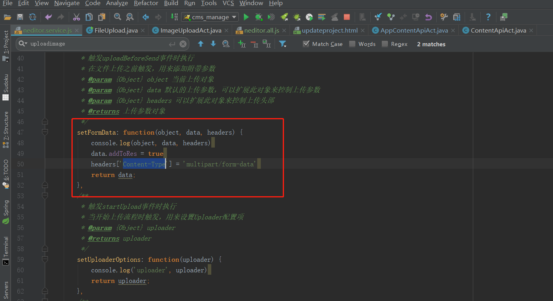Open the Refactor menu

pos(146,3)
